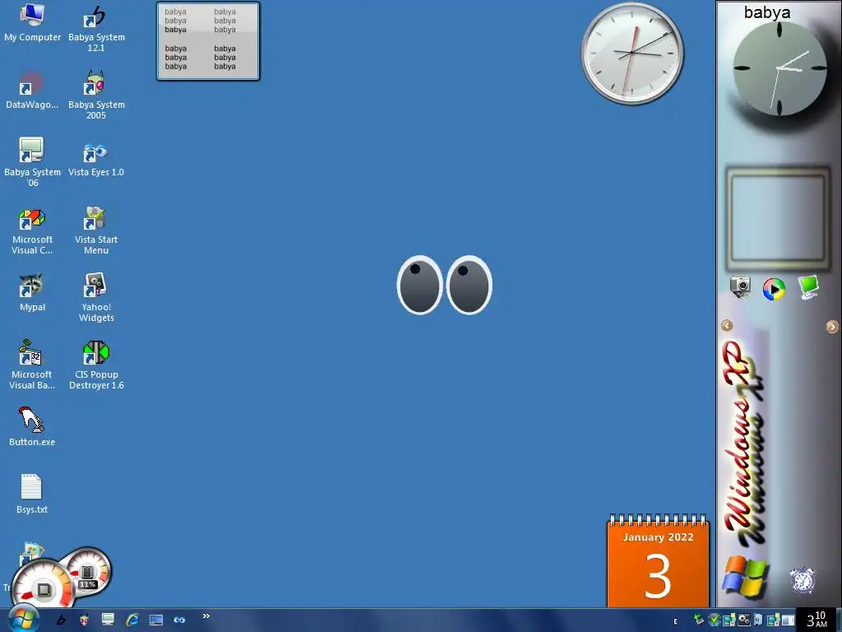Click the alarm clock icon in sidebar
842x632 pixels.
(803, 580)
